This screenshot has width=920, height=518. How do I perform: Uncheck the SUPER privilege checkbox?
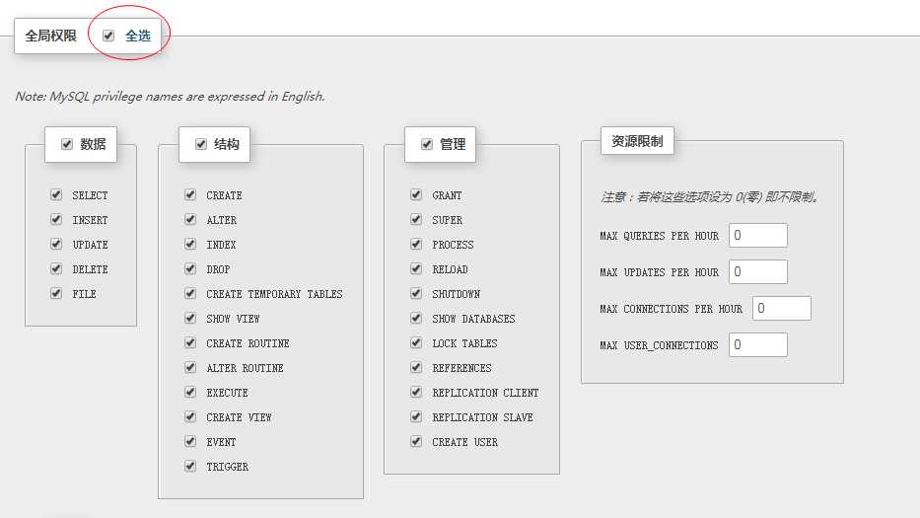(x=416, y=219)
